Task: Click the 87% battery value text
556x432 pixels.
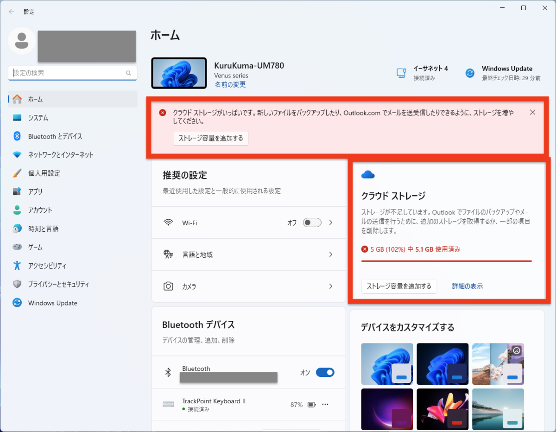Action: [x=297, y=405]
